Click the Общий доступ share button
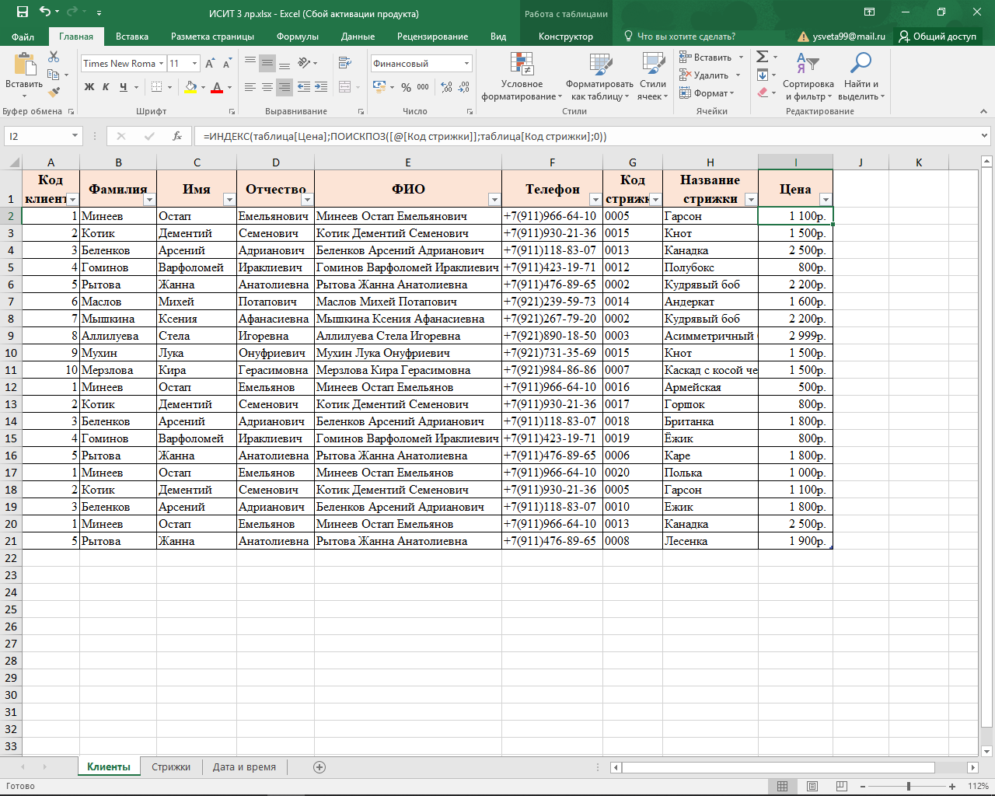This screenshot has width=995, height=796. 937,37
